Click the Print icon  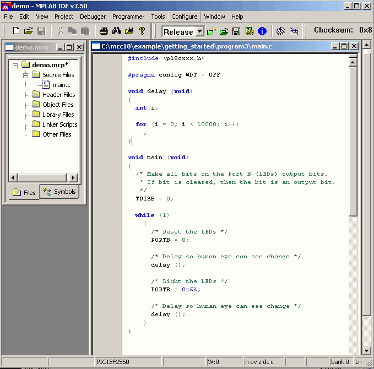pyautogui.click(x=104, y=31)
